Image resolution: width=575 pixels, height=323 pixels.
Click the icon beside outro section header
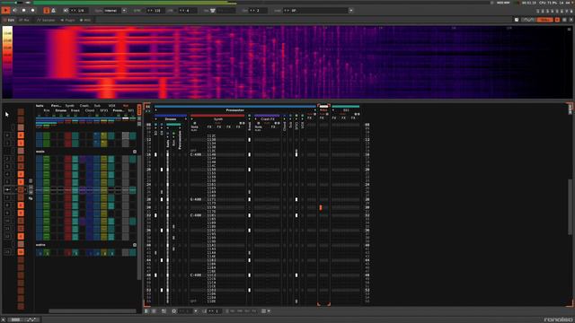(x=135, y=245)
